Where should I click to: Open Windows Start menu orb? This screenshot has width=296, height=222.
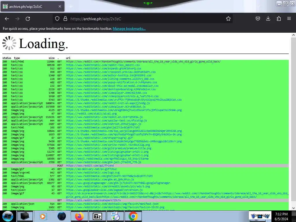coord(8,216)
